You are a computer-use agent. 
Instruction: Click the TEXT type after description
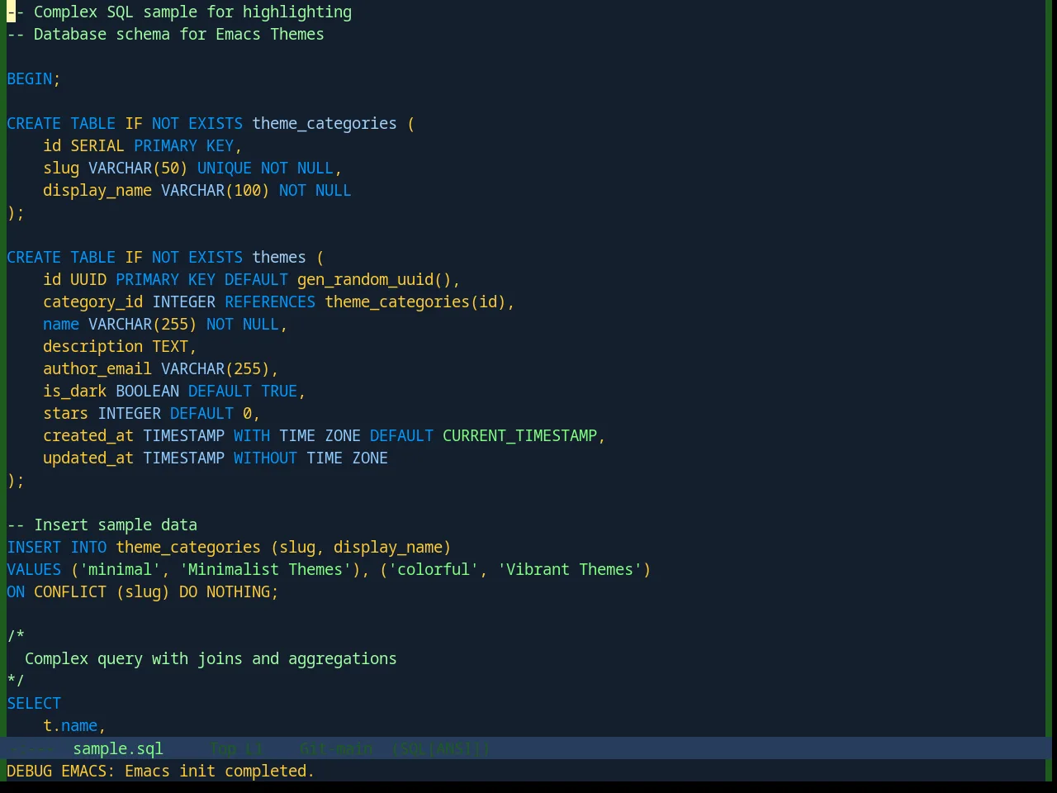click(170, 347)
